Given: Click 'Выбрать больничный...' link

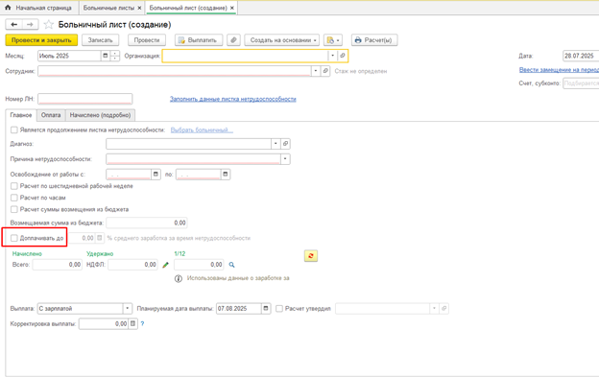Looking at the screenshot, I should (202, 130).
